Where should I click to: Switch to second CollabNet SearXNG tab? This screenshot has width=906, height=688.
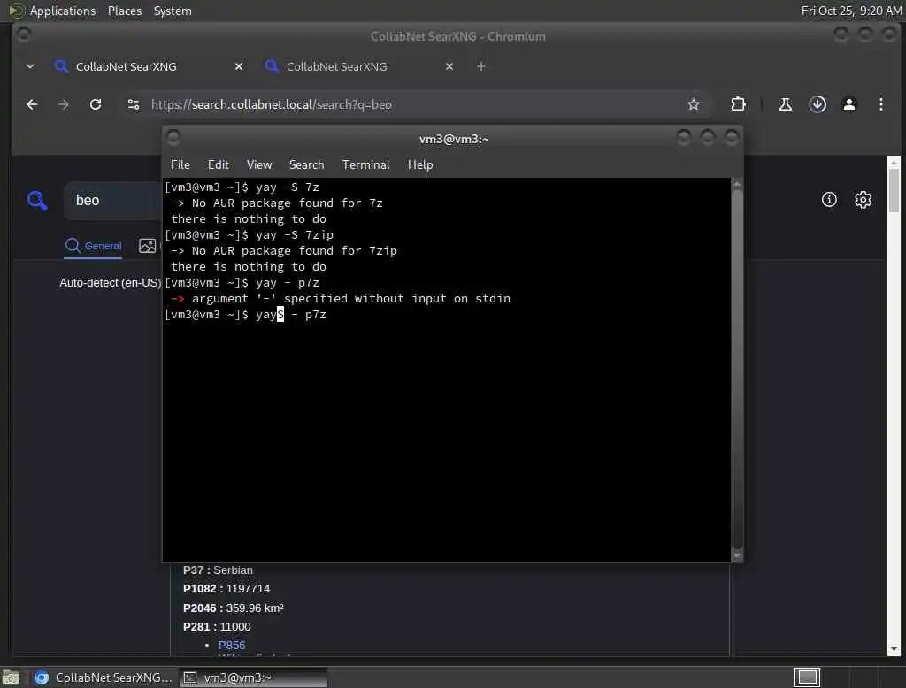click(x=358, y=66)
